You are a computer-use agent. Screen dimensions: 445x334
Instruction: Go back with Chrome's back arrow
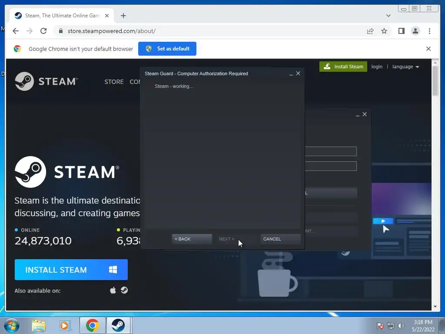[16, 31]
